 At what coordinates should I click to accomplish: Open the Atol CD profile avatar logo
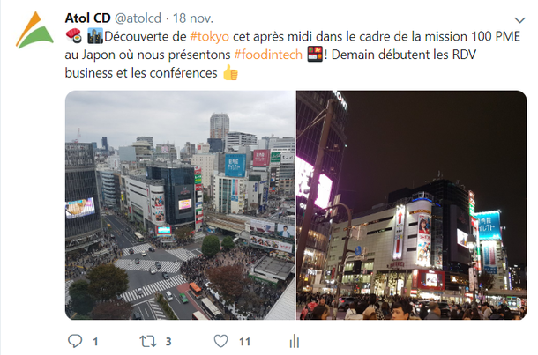[x=34, y=30]
